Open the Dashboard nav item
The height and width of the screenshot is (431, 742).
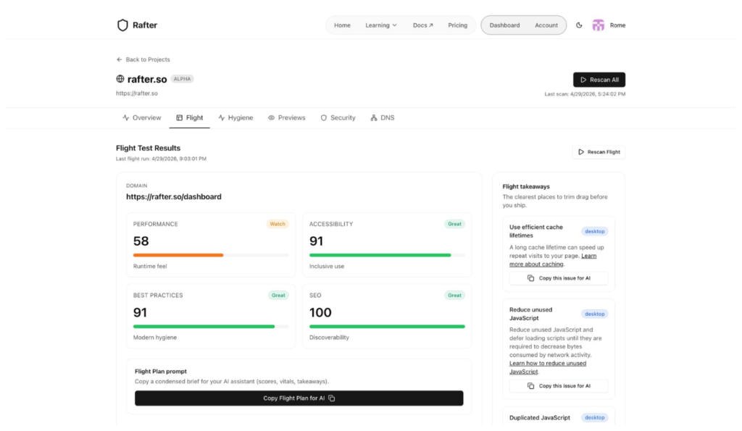tap(504, 25)
